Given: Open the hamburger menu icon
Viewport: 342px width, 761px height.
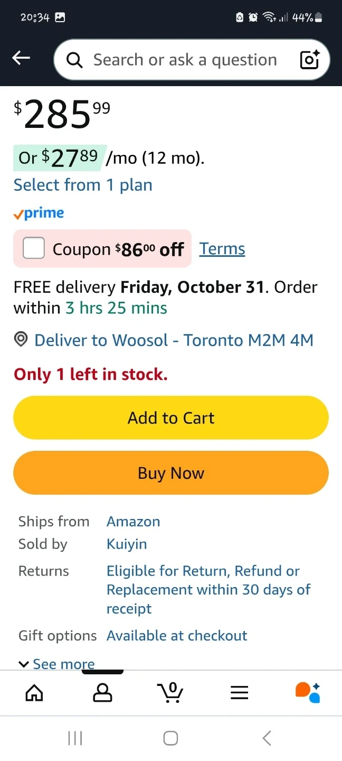Looking at the screenshot, I should [239, 692].
